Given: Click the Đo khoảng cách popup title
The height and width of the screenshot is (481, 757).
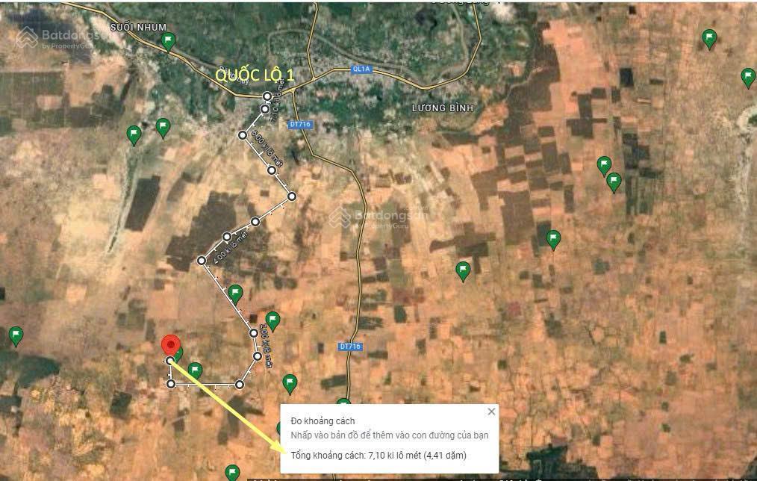Looking at the screenshot, I should (323, 421).
